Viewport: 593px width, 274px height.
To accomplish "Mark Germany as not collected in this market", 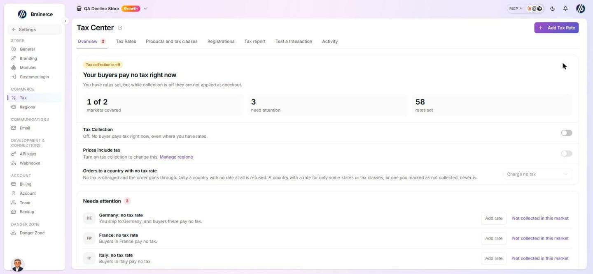I will pyautogui.click(x=540, y=218).
